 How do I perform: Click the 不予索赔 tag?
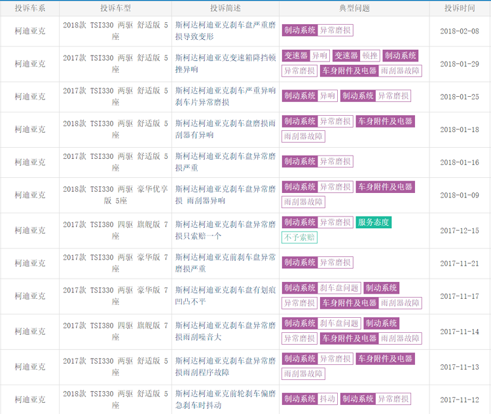point(299,237)
